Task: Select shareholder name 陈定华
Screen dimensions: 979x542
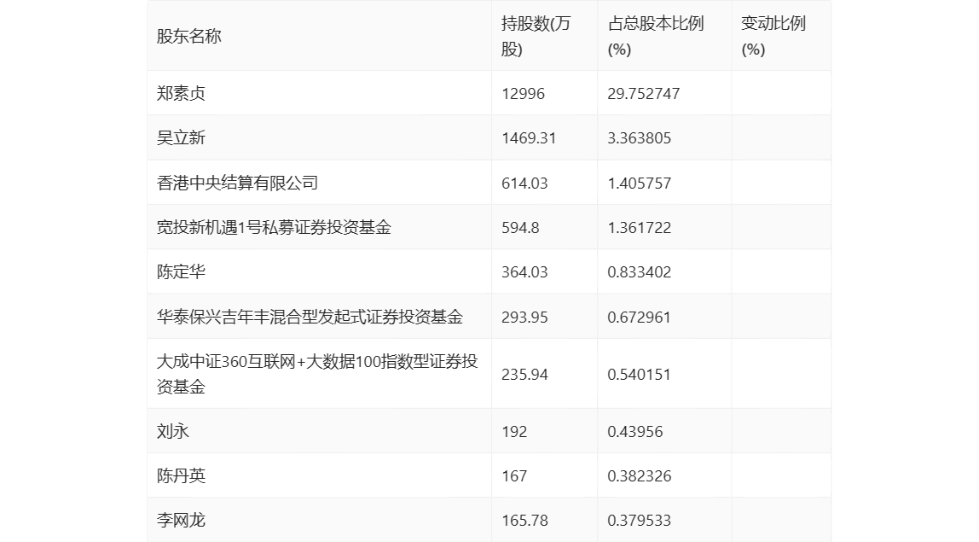Action: tap(181, 271)
